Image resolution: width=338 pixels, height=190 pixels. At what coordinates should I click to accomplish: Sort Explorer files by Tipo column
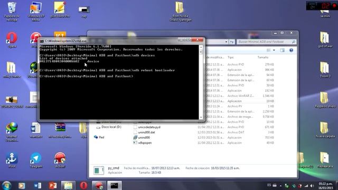(x=231, y=58)
